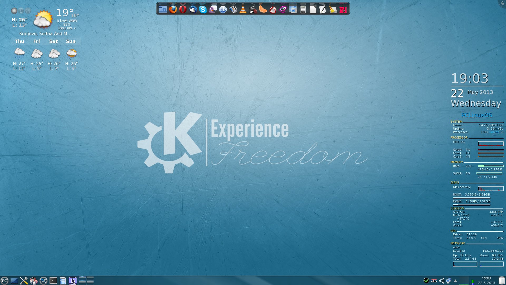This screenshot has width=506, height=285.
Task: Open Synaptic package manager in panel
Action: [x=33, y=281]
